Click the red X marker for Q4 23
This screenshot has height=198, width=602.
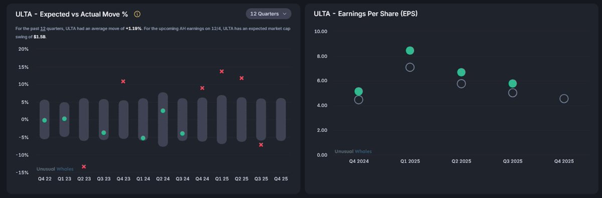(x=123, y=81)
